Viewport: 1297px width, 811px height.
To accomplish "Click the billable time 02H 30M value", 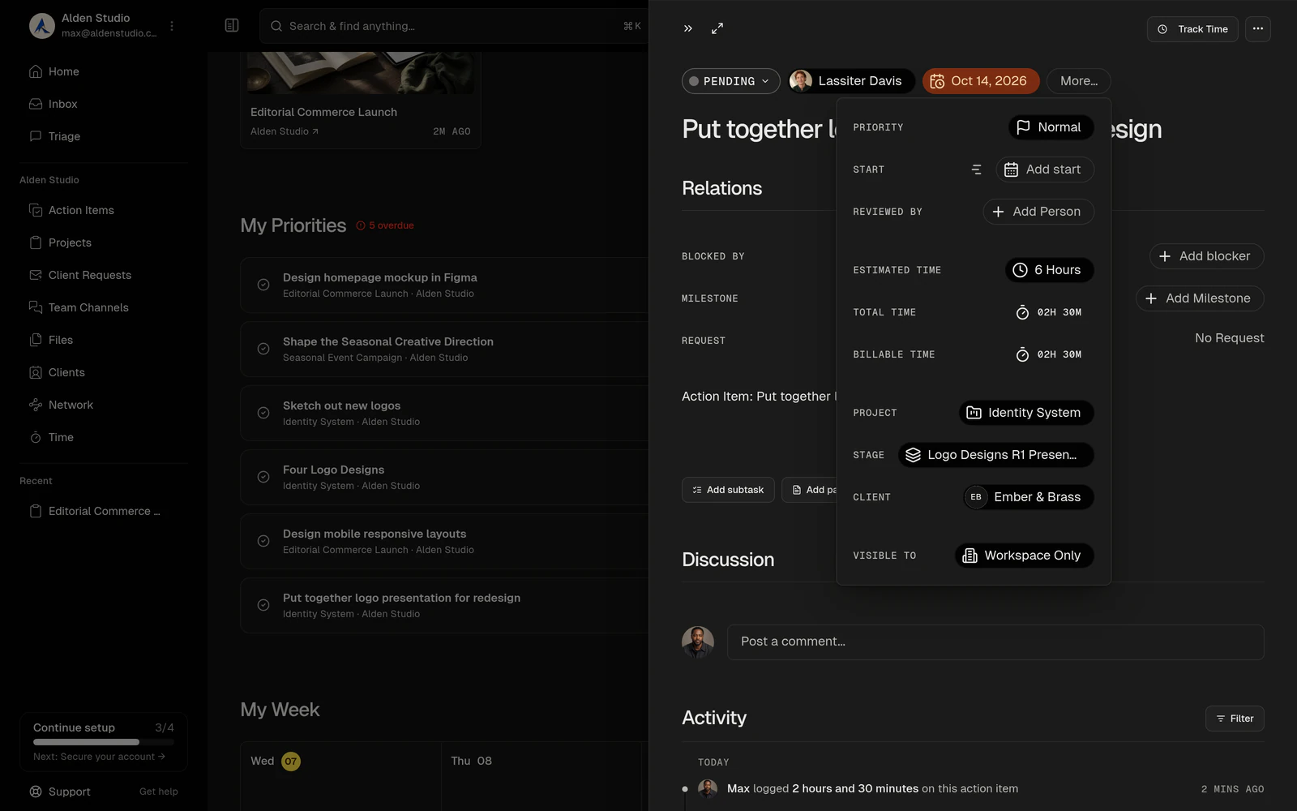I will 1049,354.
